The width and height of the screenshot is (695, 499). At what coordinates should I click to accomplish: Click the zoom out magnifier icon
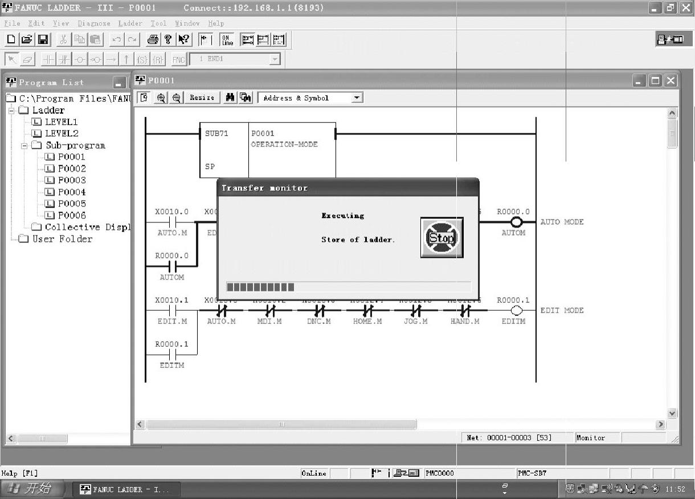pos(177,98)
